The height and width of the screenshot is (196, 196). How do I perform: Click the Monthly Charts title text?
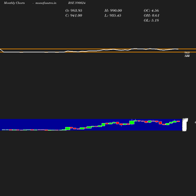coord(15,3)
